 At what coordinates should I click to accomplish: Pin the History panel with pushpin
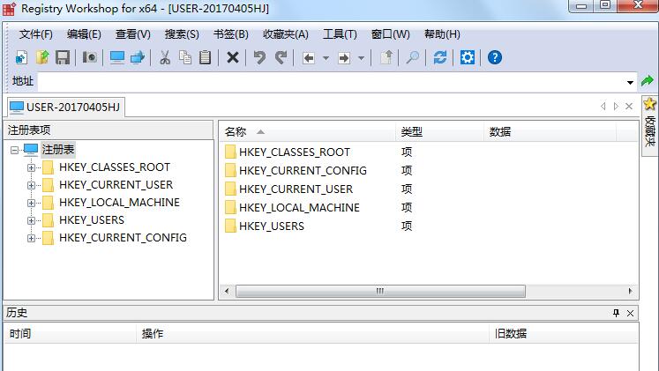point(616,313)
